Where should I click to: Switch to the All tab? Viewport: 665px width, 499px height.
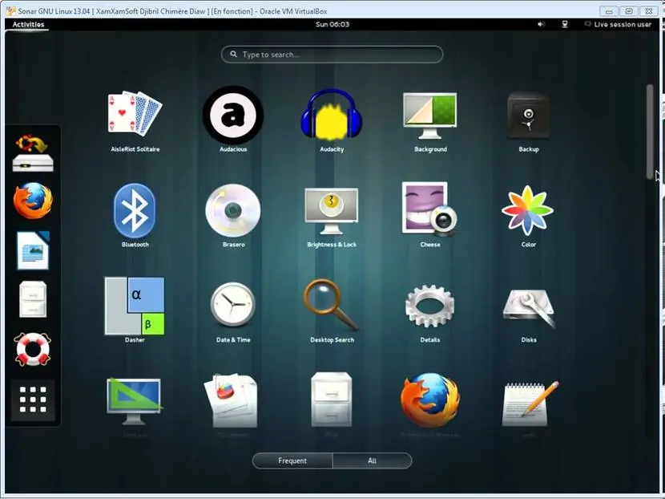click(x=372, y=460)
